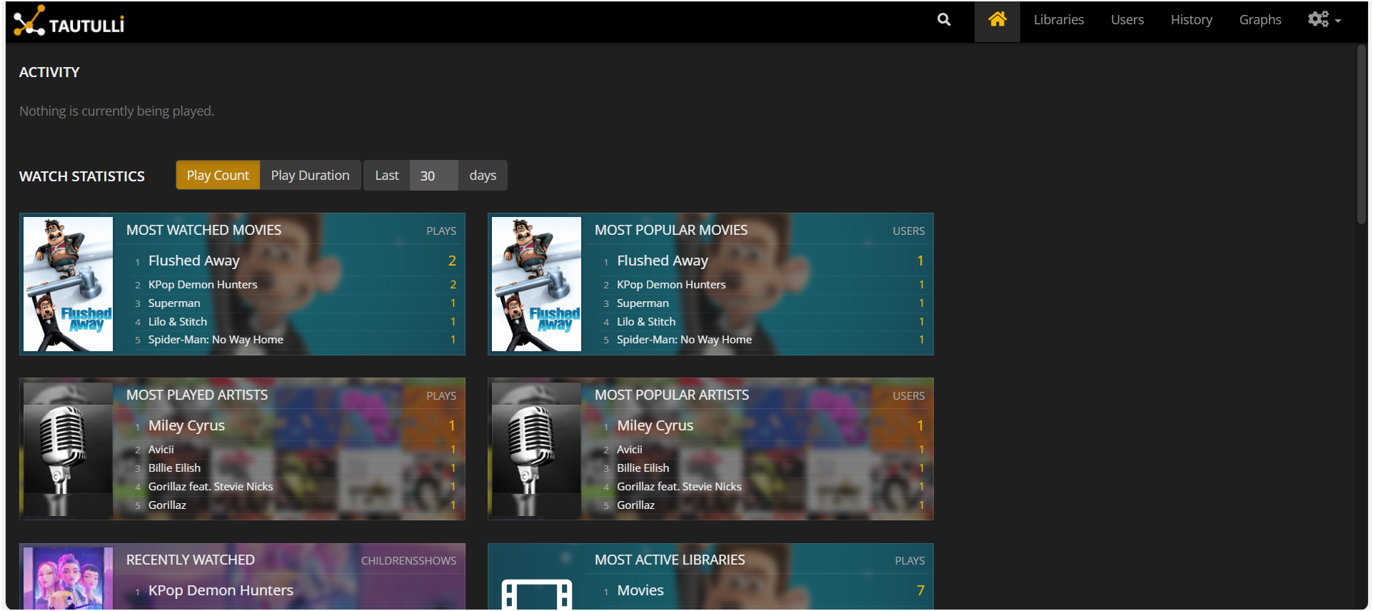1373x611 pixels.
Task: Click the play count 7 beside Movies
Action: [x=920, y=590]
